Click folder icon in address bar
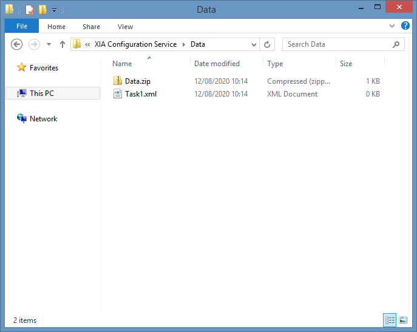The image size is (417, 332). (x=77, y=44)
